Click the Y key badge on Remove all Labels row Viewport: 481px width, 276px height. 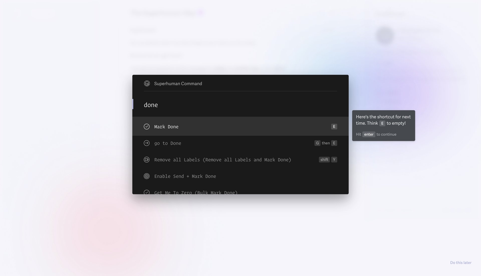click(334, 159)
